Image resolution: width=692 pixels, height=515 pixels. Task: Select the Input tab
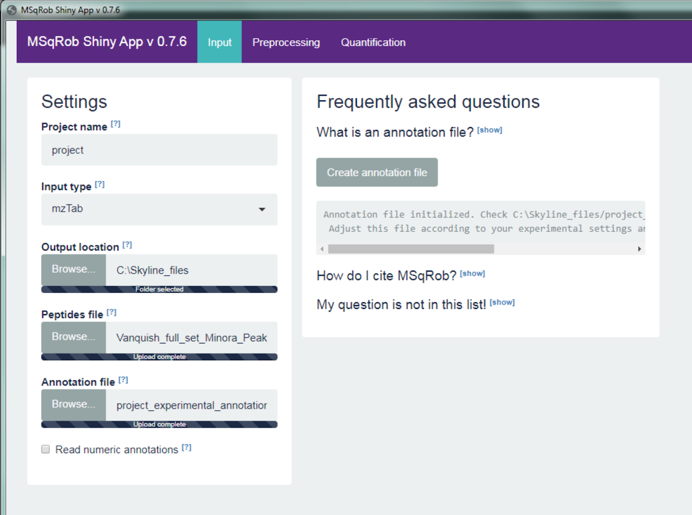[x=219, y=42]
